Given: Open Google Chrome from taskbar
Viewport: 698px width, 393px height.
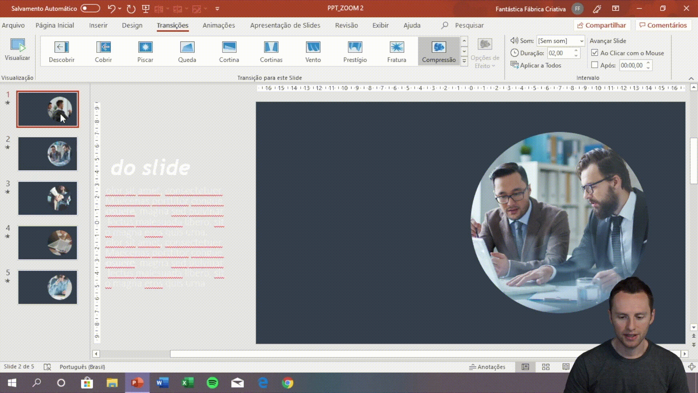Looking at the screenshot, I should point(288,383).
